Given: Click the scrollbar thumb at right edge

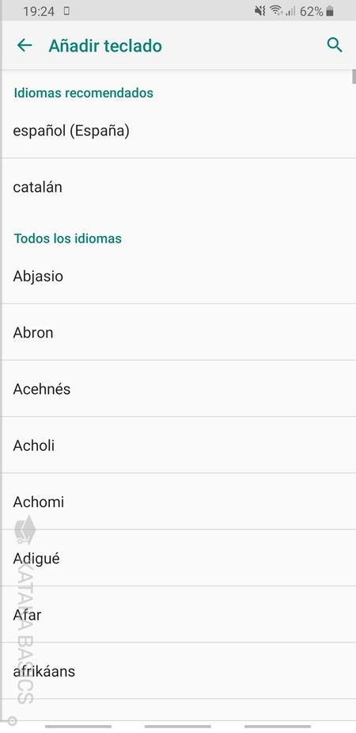Looking at the screenshot, I should pos(354,76).
